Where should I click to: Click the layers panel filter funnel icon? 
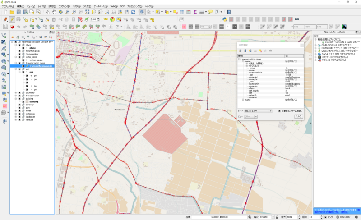click(28, 37)
